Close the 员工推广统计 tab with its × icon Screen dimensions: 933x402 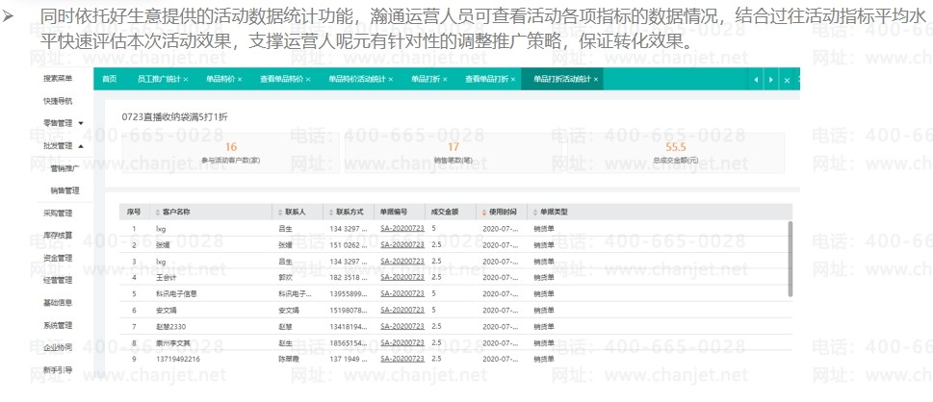click(186, 80)
